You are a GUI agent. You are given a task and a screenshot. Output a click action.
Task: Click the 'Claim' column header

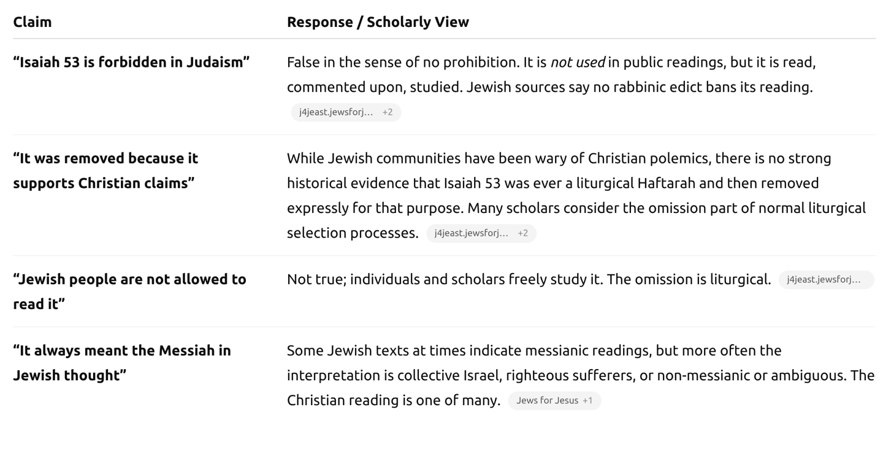pos(32,22)
